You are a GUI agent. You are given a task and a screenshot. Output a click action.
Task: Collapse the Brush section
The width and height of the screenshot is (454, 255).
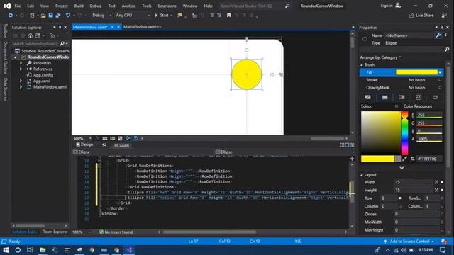[362, 64]
